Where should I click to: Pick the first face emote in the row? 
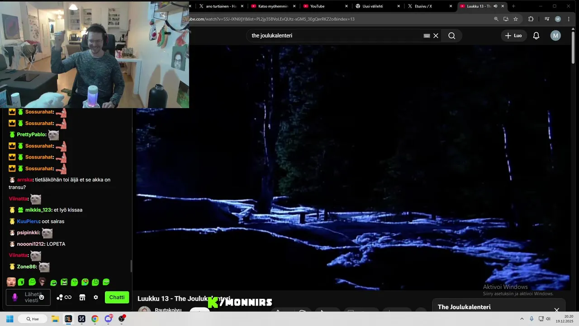(x=11, y=282)
